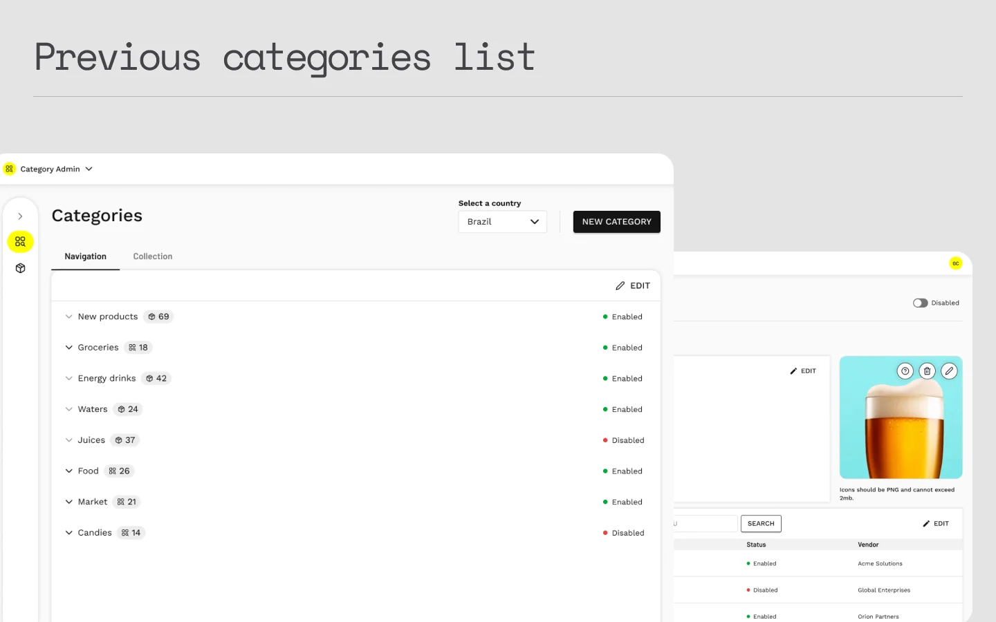This screenshot has width=996, height=622.
Task: Switch to the Collection tab
Action: tap(153, 256)
